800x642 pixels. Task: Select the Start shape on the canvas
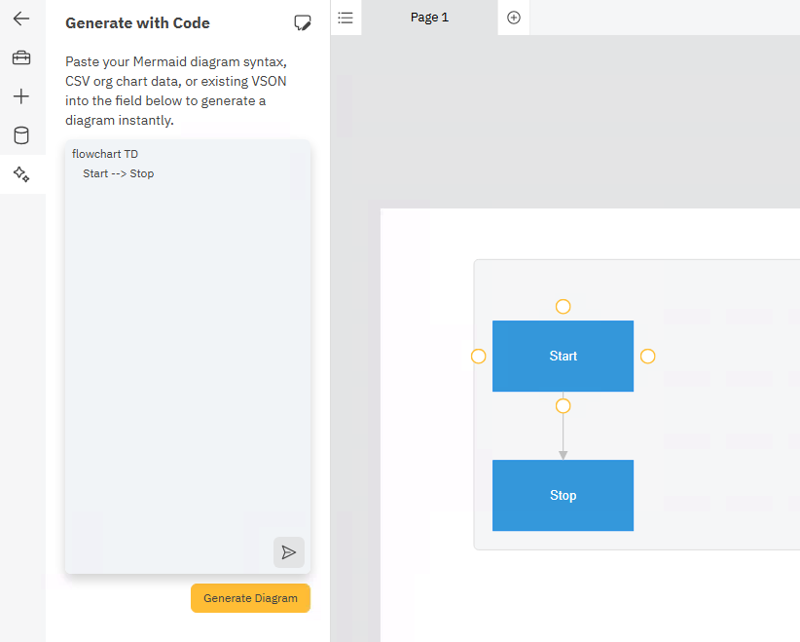point(563,357)
